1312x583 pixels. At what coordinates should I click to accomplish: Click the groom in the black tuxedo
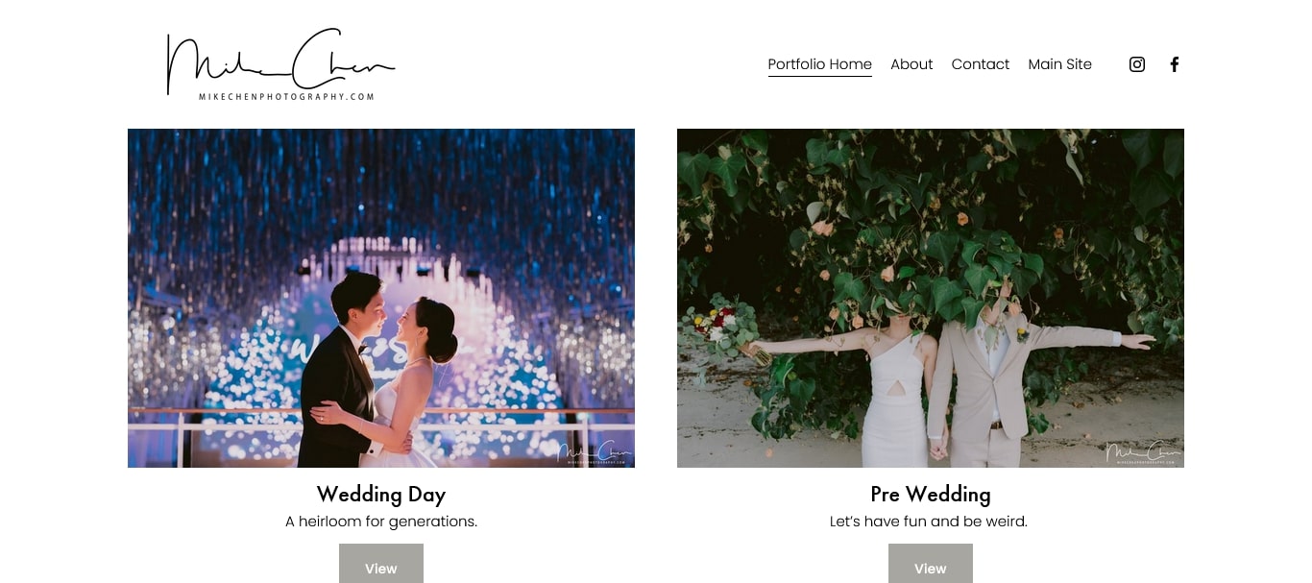[342, 375]
